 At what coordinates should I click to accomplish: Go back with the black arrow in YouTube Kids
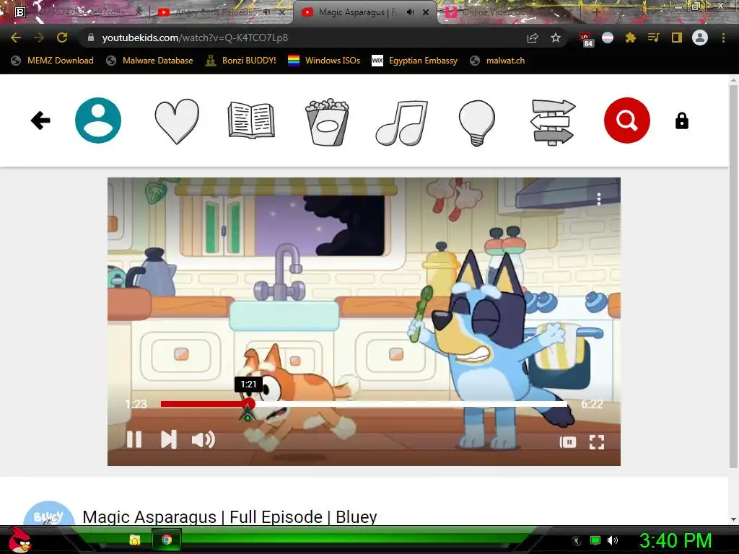pos(40,120)
